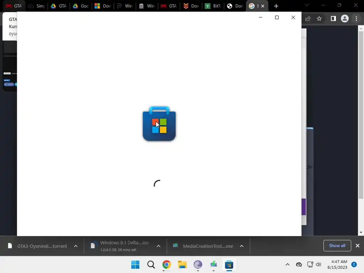Switch to the Sim cloud browser tab
The height and width of the screenshot is (273, 364).
pos(36,6)
